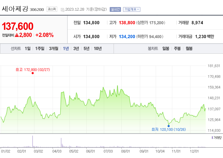Click the 상한가 175,200 text
The image size is (223, 158).
(x=151, y=23)
